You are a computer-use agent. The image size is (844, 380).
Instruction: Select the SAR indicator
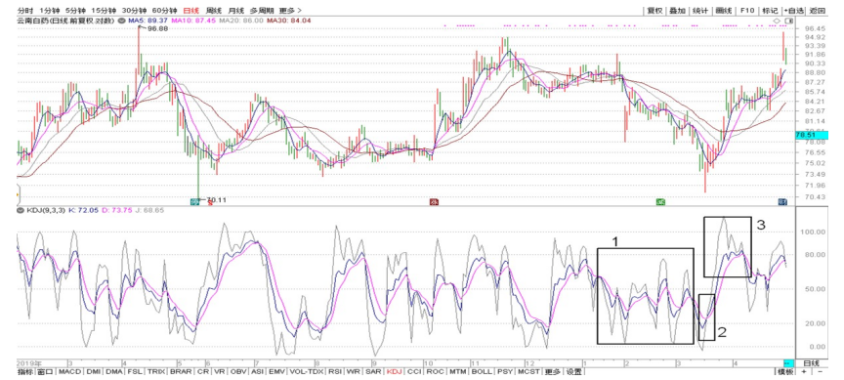pos(373,371)
